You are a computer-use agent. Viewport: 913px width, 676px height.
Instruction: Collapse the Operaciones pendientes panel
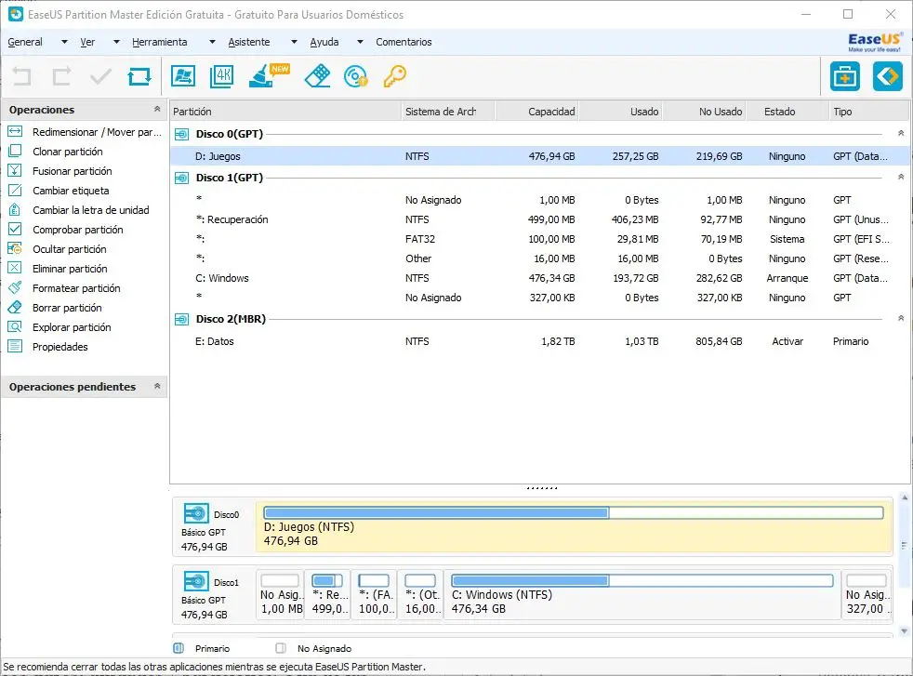156,387
